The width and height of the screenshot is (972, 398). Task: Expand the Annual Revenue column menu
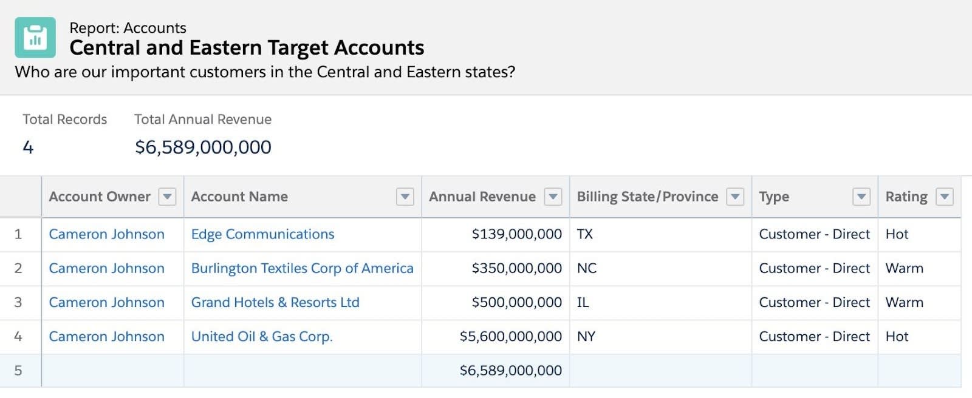pyautogui.click(x=552, y=197)
